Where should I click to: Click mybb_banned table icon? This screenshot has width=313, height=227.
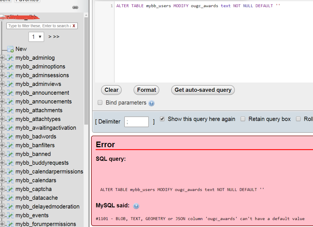[10, 154]
